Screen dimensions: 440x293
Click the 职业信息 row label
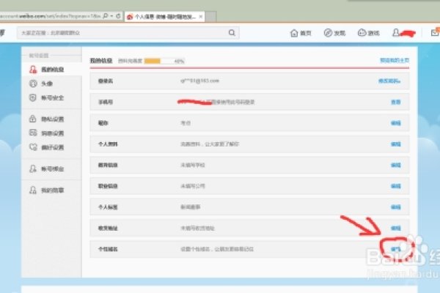(108, 186)
